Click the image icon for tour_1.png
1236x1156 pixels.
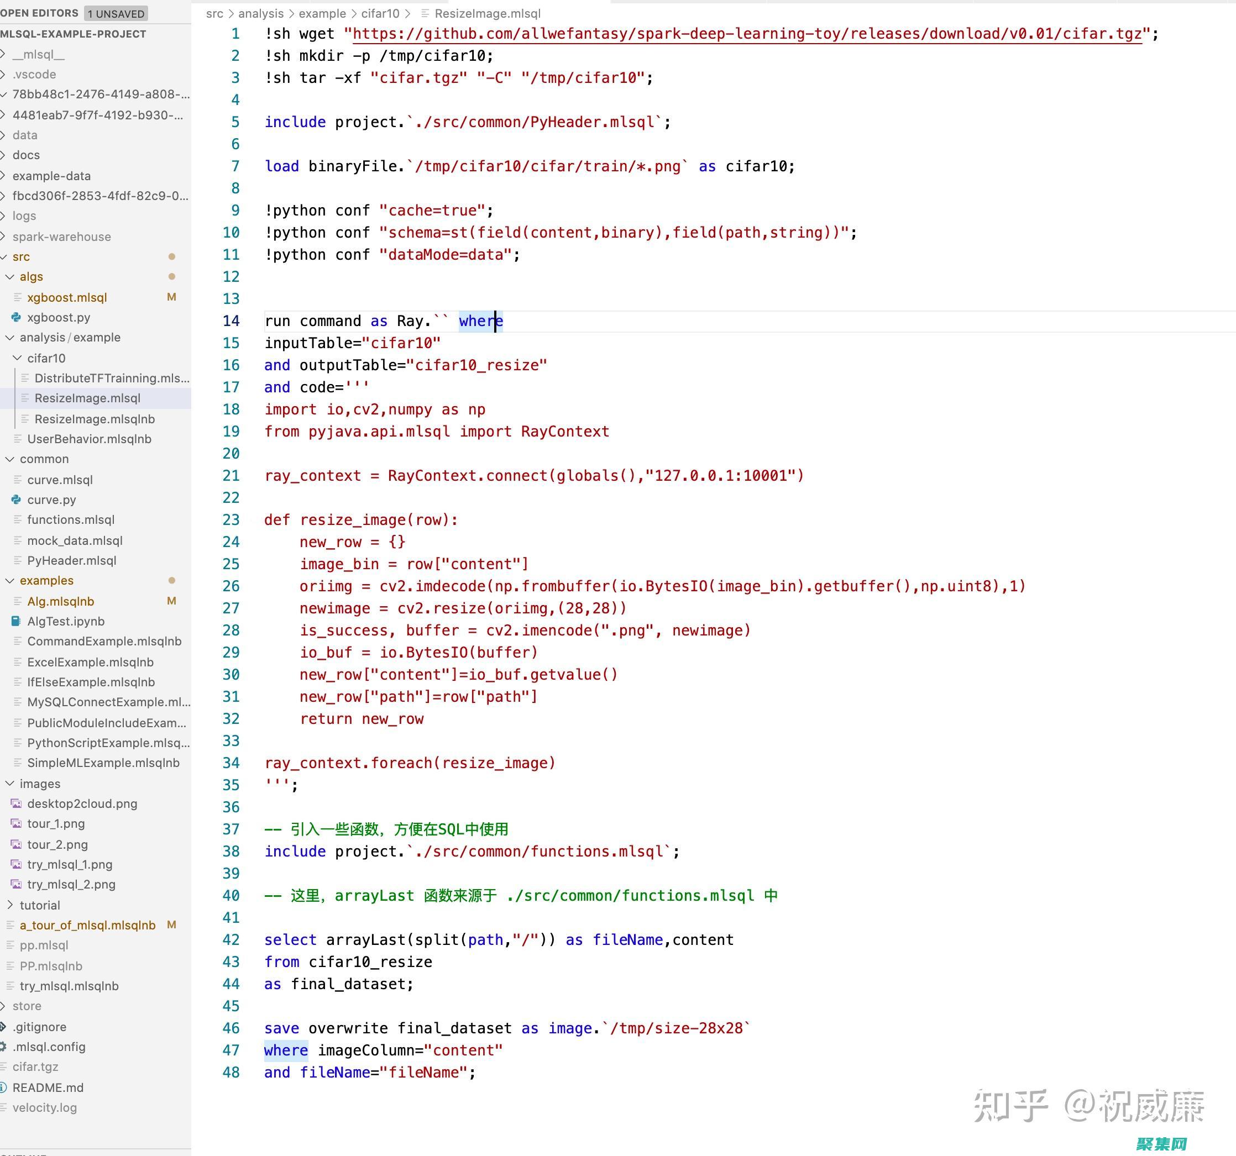(x=17, y=823)
